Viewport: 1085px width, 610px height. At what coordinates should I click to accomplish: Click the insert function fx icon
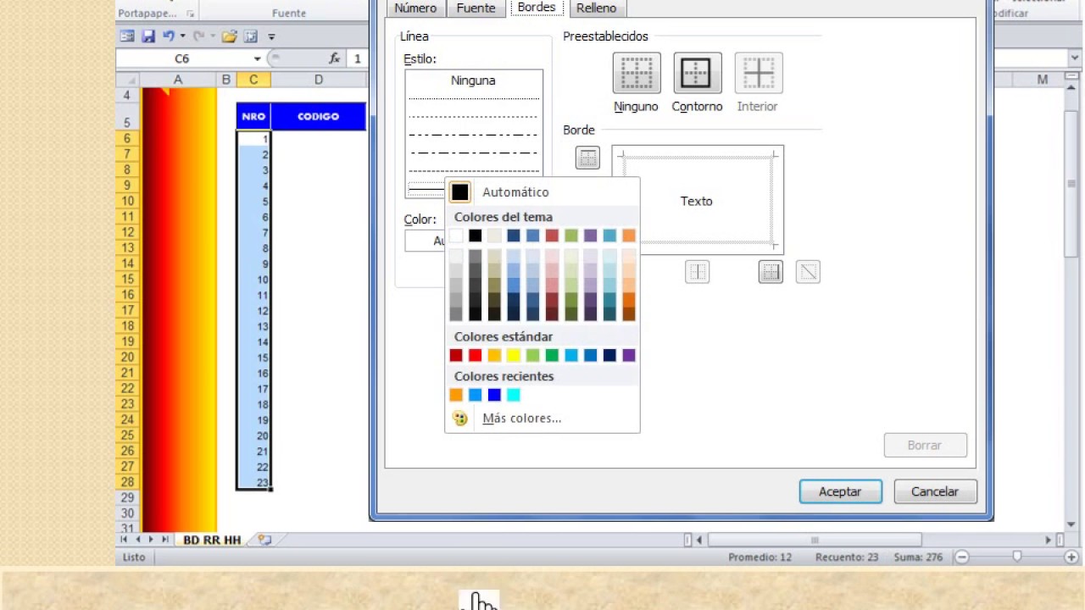[335, 58]
